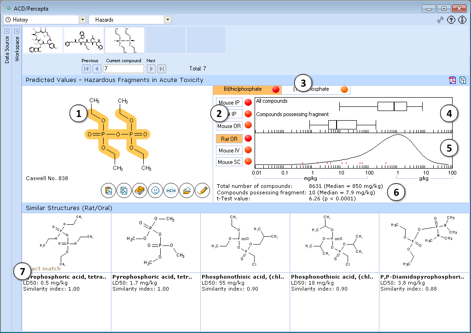Image resolution: width=471 pixels, height=333 pixels.
Task: Click the red indicator next to Mouse IP
Action: coord(248,103)
